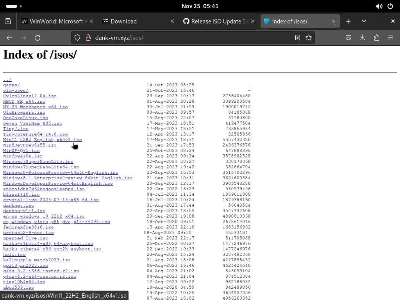Open the Firefox application menu

(391, 38)
